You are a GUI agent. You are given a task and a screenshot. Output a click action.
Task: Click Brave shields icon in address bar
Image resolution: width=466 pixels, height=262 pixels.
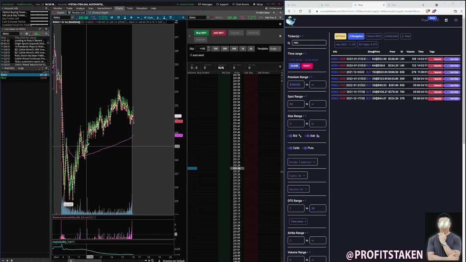(428, 11)
